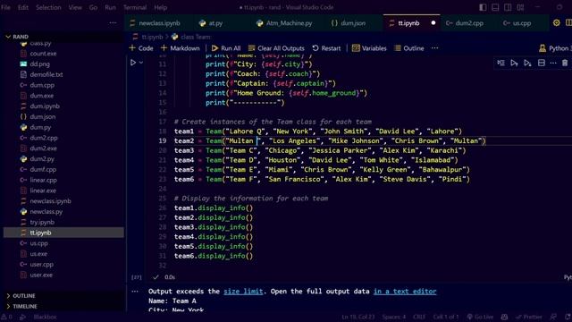The image size is (572, 322).
Task: Run cell by line icon
Action: pos(500,64)
